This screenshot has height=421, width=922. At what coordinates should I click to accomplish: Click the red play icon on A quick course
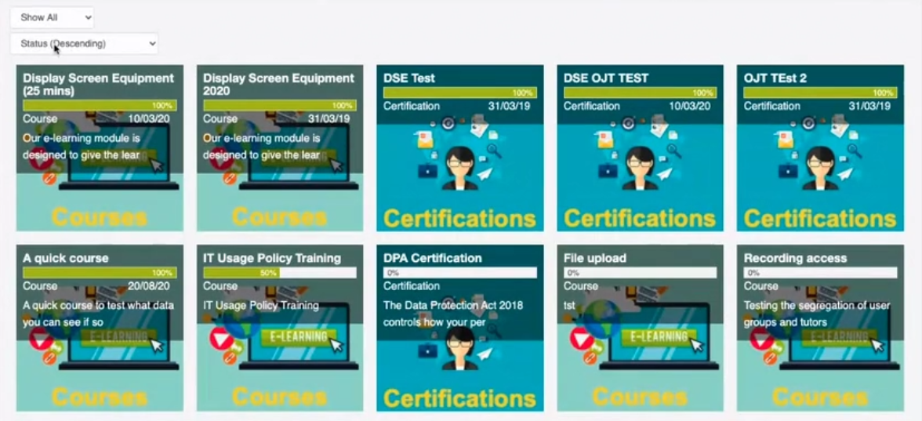40,340
